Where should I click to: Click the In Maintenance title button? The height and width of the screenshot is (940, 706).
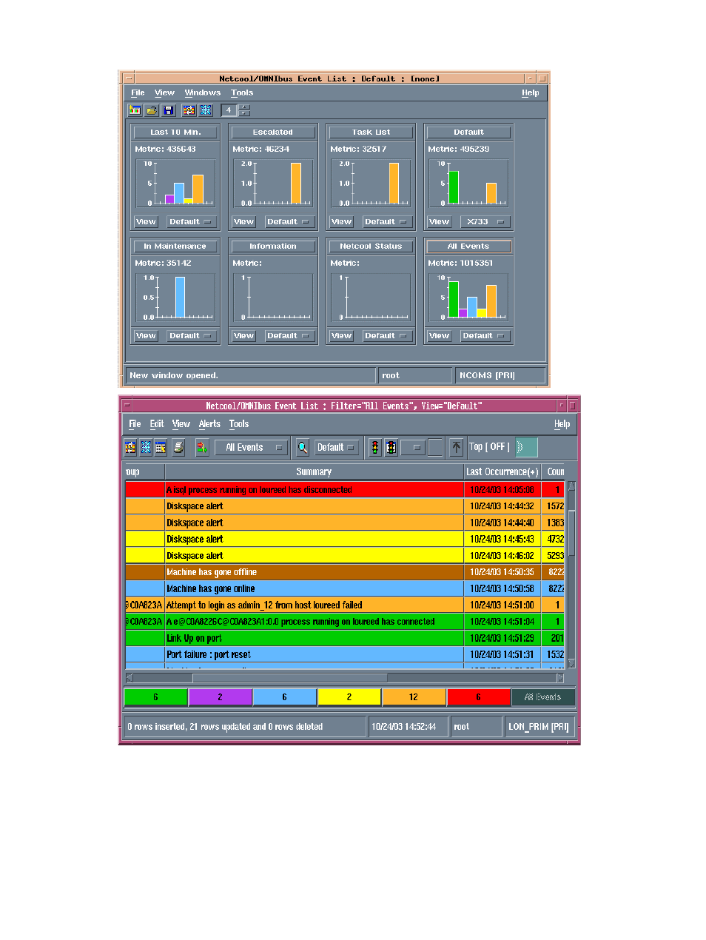175,246
